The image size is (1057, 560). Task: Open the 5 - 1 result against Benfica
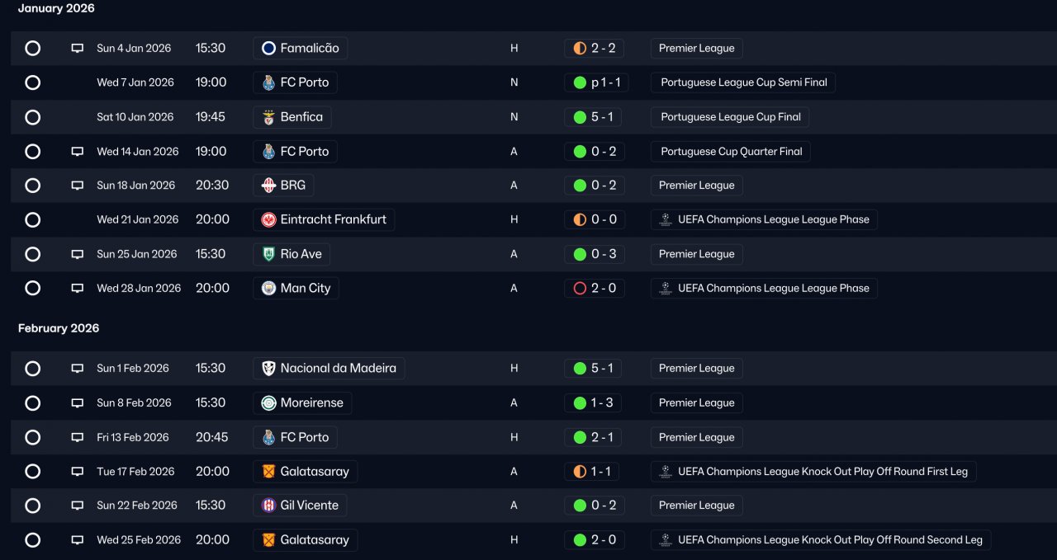[594, 117]
